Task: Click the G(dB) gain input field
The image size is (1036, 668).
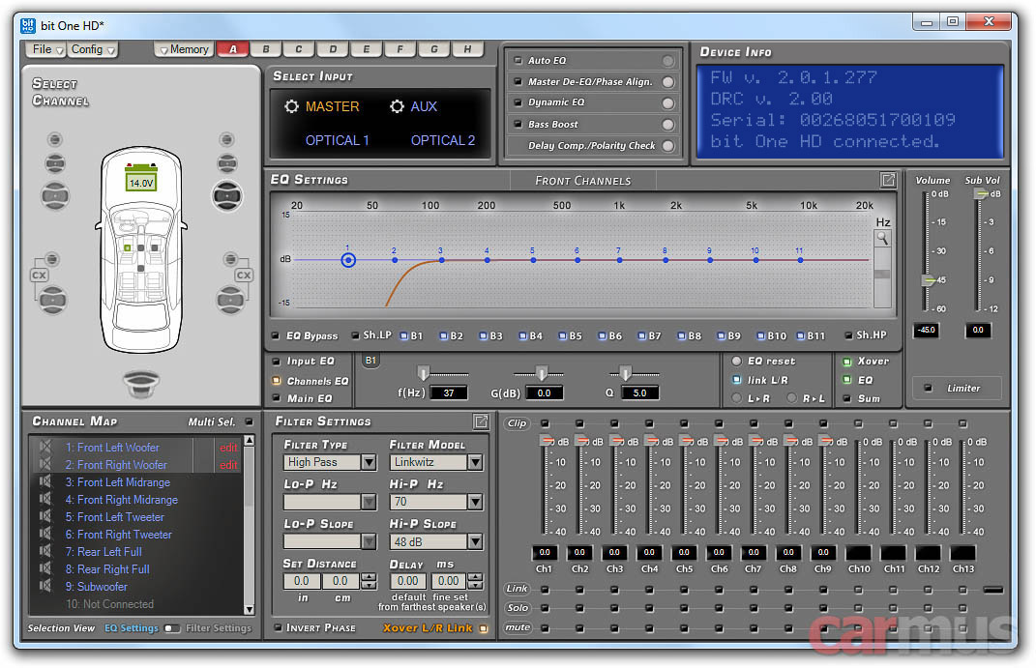Action: (x=544, y=392)
